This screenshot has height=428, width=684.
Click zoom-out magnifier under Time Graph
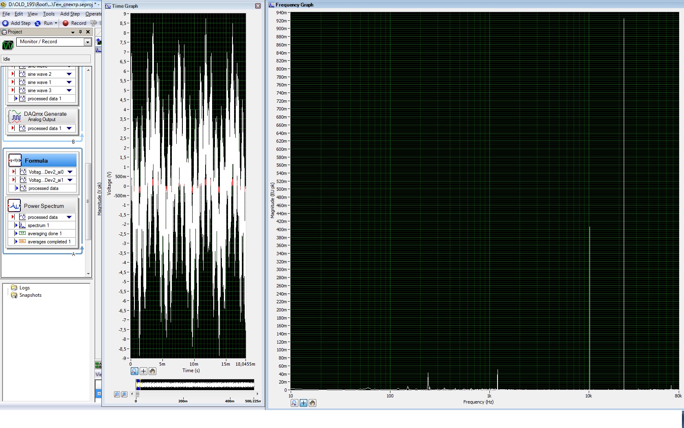coord(117,394)
